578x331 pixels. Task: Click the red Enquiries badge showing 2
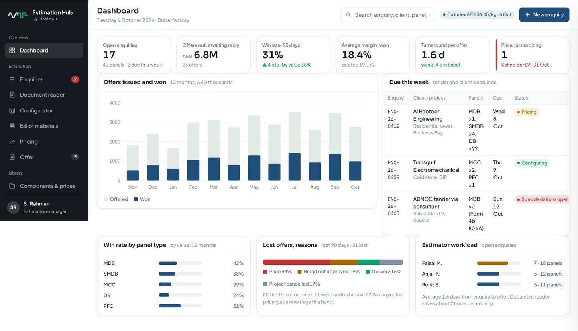[75, 79]
